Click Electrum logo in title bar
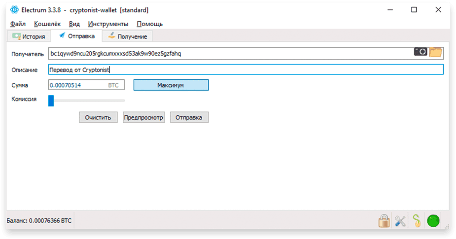The width and height of the screenshot is (456, 239). 14,10
